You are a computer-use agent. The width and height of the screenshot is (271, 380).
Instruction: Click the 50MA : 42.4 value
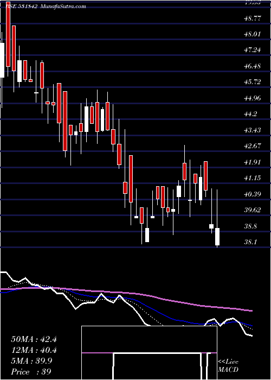[34, 339]
